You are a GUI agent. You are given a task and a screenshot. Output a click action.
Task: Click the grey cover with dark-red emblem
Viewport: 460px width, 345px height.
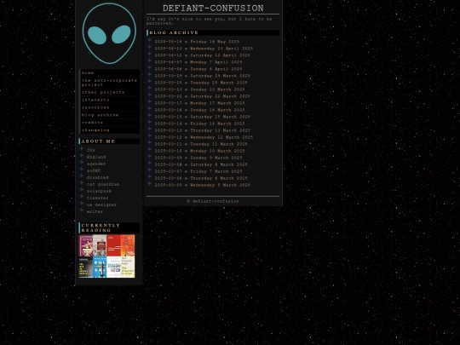pos(100,245)
